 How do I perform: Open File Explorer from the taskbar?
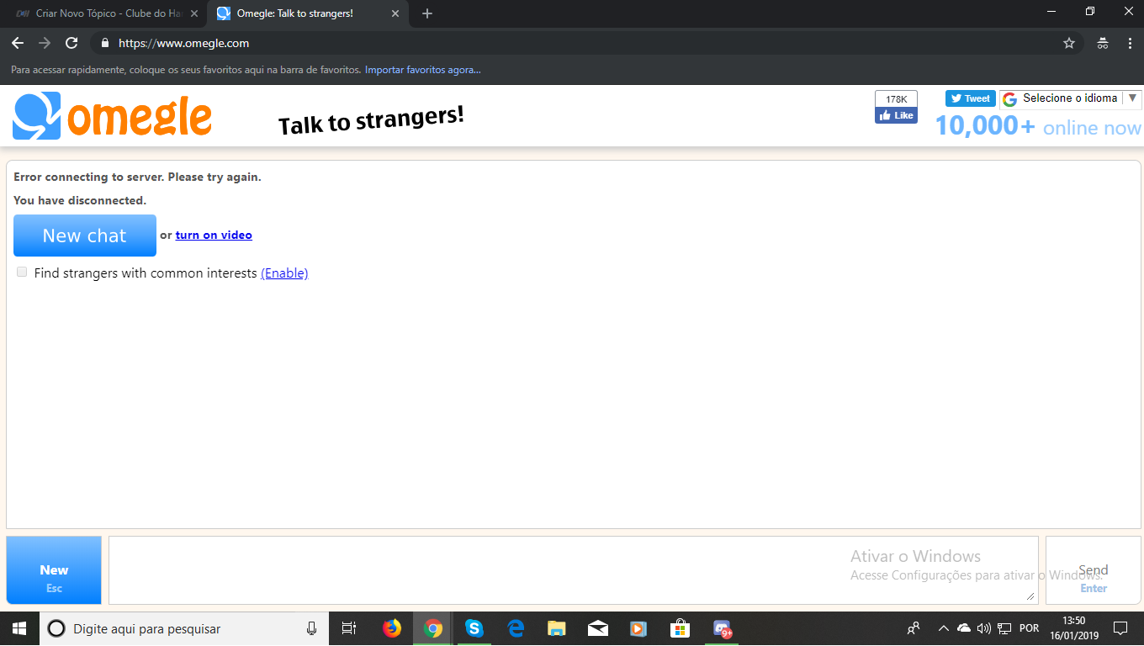(x=557, y=628)
